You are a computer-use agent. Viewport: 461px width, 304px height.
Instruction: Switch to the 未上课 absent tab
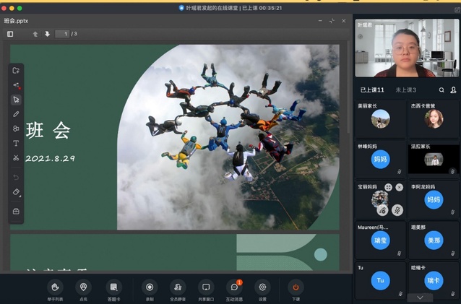pyautogui.click(x=405, y=90)
